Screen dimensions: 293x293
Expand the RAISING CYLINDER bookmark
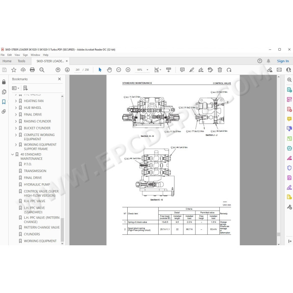click(16, 121)
